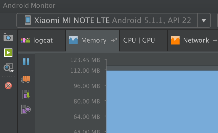The width and height of the screenshot is (218, 133).
Task: Expand layout inspector's small dropdown arrow
Action: coord(12,71)
